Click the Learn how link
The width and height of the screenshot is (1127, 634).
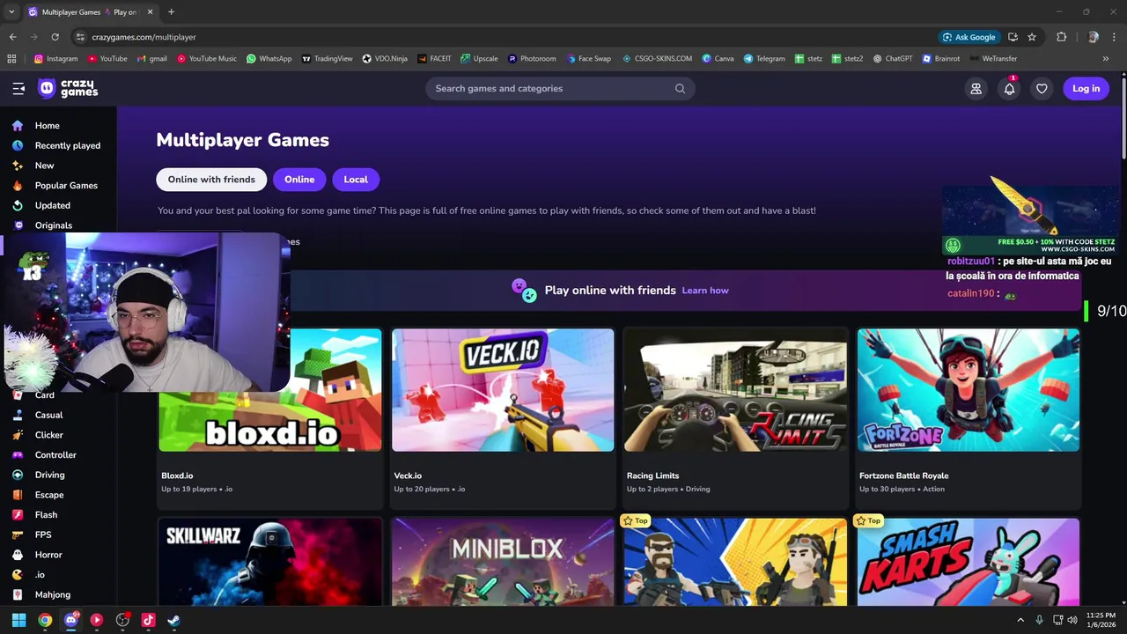(x=705, y=291)
